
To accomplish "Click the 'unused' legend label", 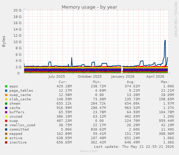I will (x=16, y=117).
